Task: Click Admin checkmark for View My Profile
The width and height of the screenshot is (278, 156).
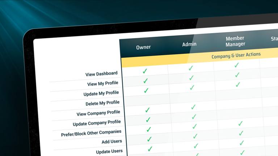Action: coord(191,78)
